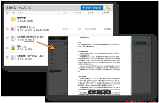Preview 订阅开放平台.ppt

(x=29, y=30)
